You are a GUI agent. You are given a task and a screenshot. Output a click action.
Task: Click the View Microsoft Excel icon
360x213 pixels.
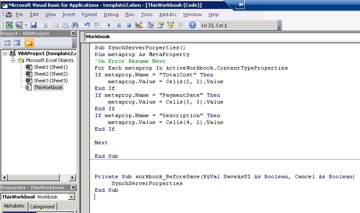pos(9,25)
